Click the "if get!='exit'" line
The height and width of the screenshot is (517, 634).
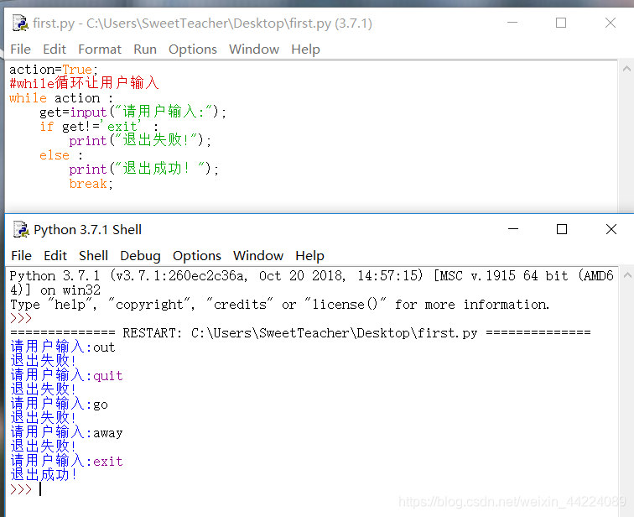pyautogui.click(x=99, y=127)
